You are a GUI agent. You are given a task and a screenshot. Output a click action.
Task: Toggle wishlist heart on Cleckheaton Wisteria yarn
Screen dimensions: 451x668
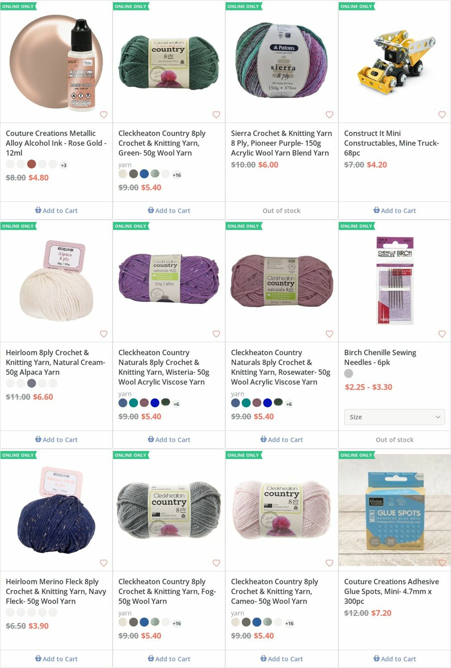coord(216,334)
